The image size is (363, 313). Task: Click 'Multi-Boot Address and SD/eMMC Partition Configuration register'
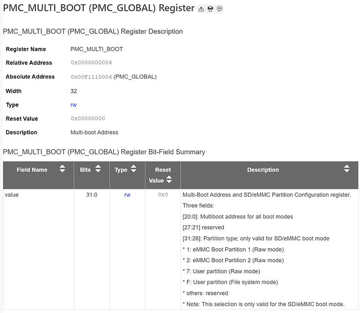(x=267, y=195)
